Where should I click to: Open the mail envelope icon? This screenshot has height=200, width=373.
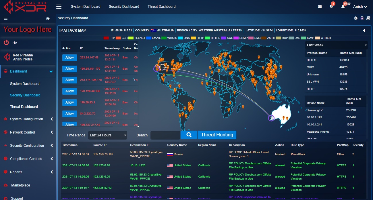tap(320, 7)
